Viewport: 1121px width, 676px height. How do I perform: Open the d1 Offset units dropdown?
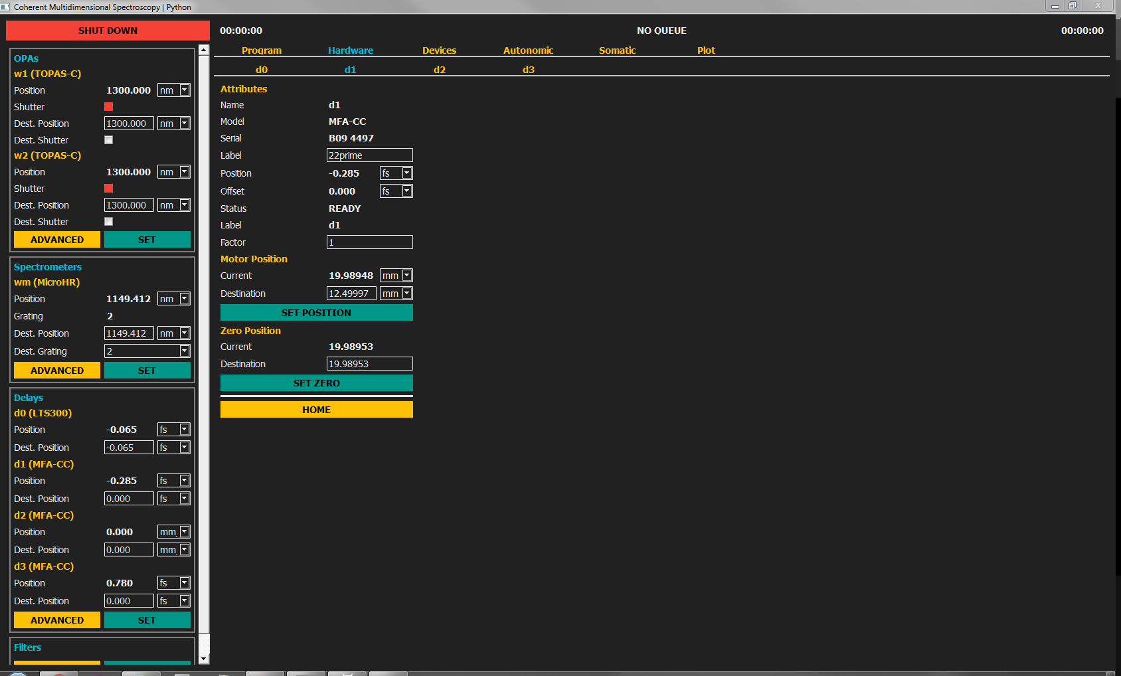pyautogui.click(x=407, y=191)
